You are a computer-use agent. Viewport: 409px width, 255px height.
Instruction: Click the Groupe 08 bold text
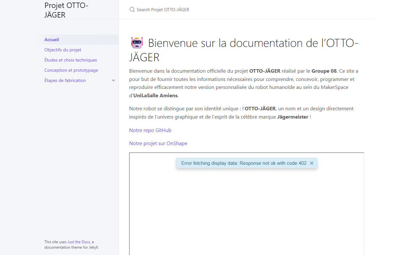pyautogui.click(x=324, y=71)
